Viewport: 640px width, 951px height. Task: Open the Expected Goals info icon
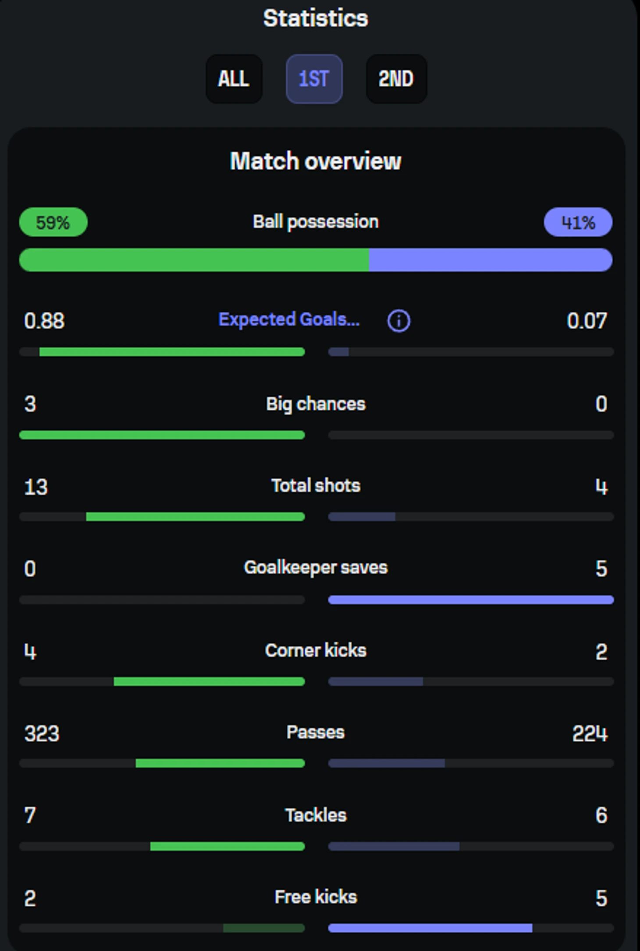398,321
